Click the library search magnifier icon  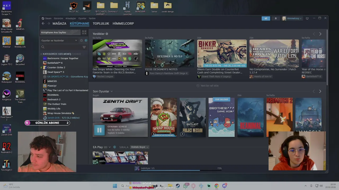tap(43, 47)
